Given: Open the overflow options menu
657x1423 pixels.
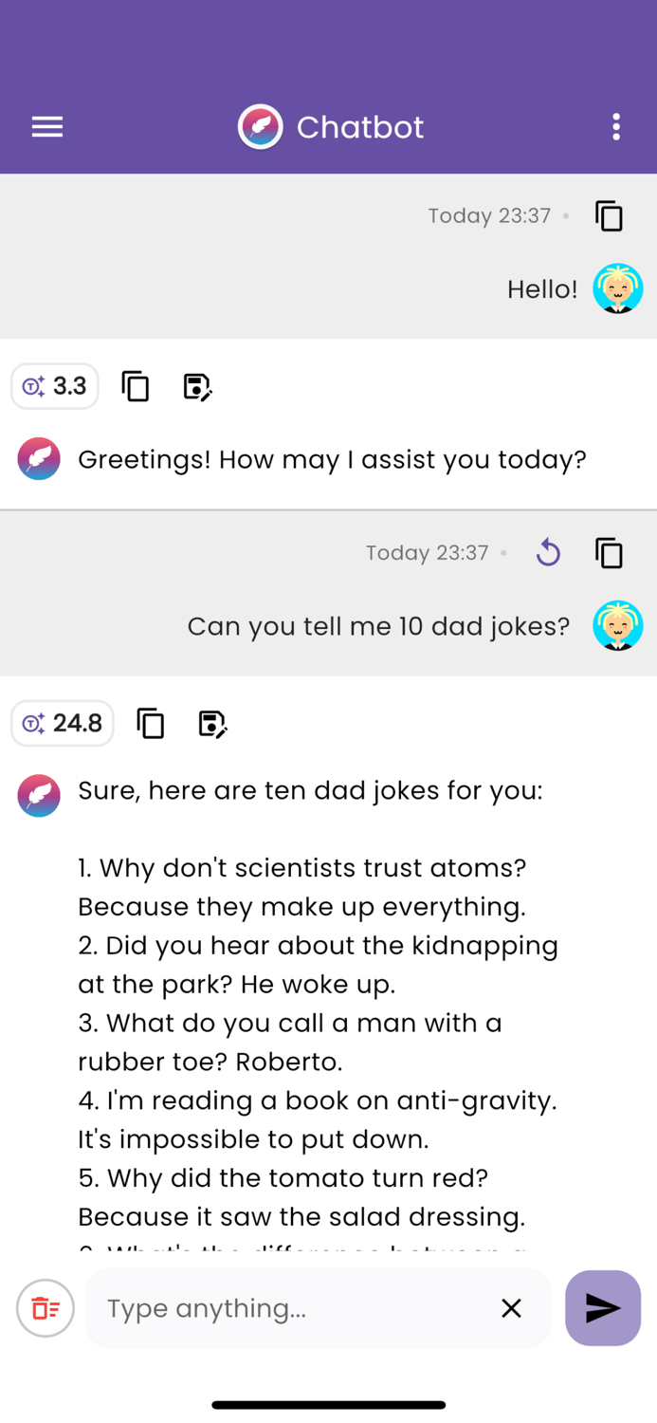Looking at the screenshot, I should tap(616, 126).
